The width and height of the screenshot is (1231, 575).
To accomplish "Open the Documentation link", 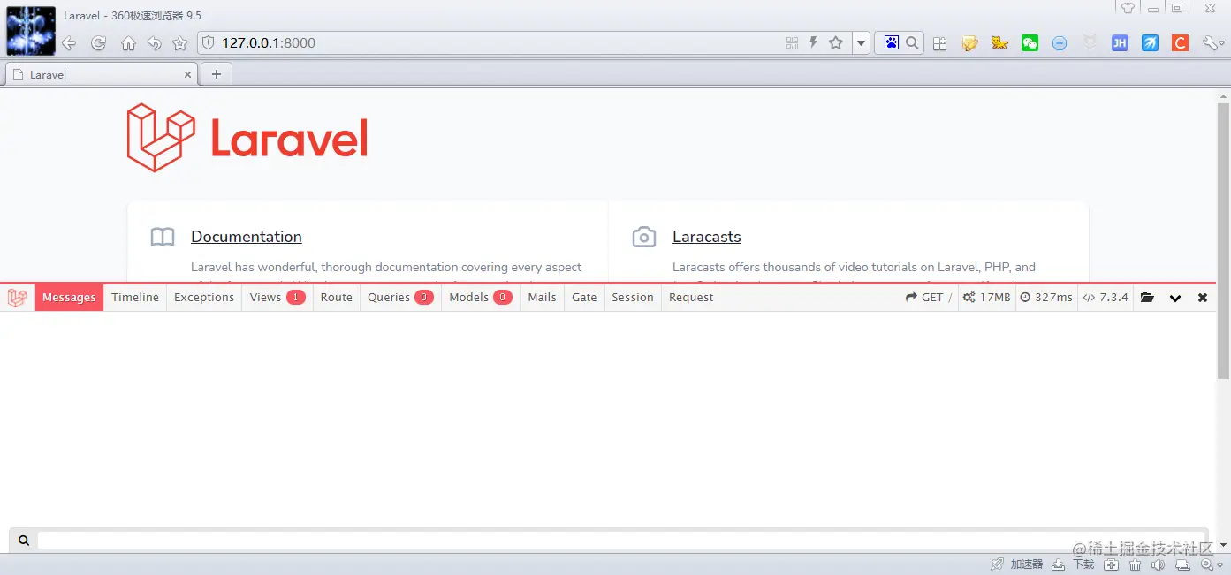I will pyautogui.click(x=247, y=237).
